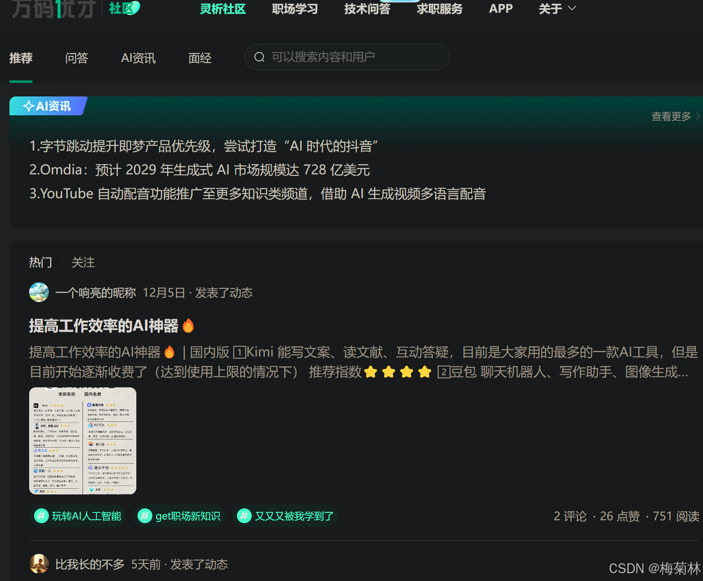Focus the 可以搜索内容和用户 search field
This screenshot has width=703, height=581.
tap(347, 57)
